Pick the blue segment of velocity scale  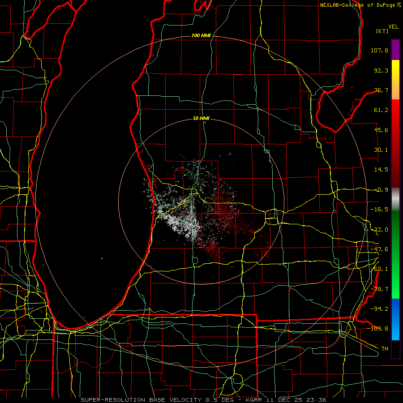point(395,319)
